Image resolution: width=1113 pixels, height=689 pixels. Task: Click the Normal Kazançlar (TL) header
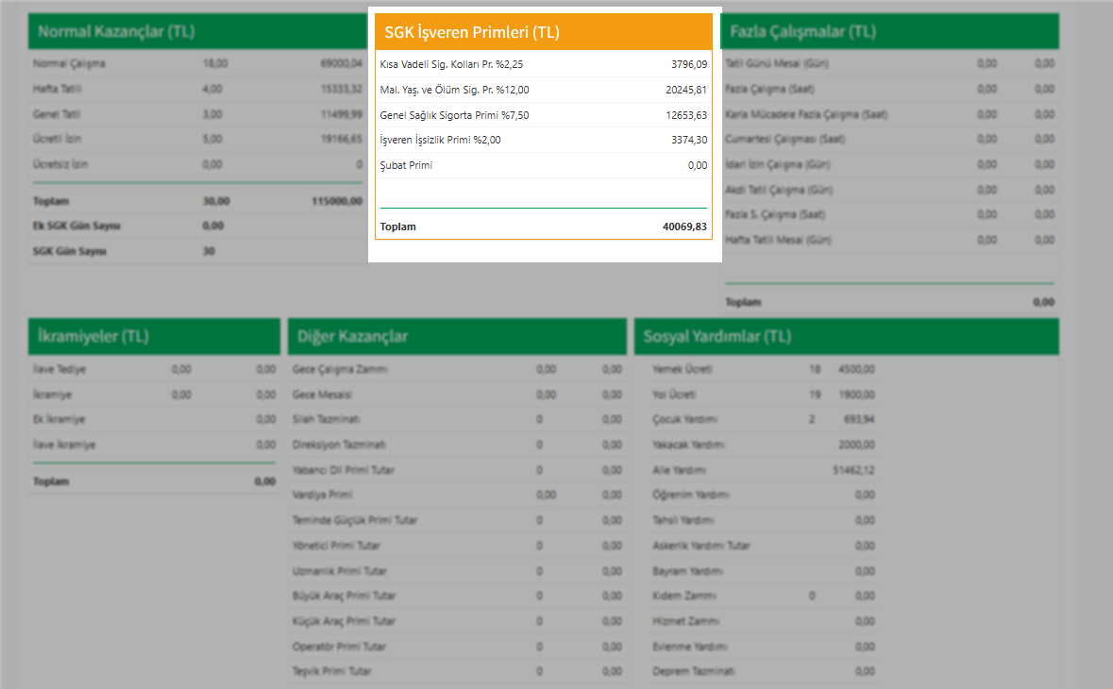click(195, 31)
